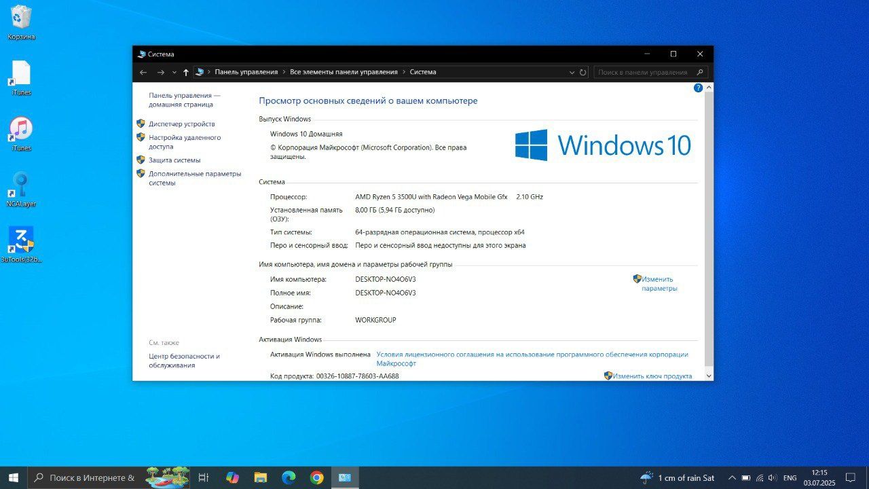Expand chevron after Все элементы панели управления

pos(404,72)
